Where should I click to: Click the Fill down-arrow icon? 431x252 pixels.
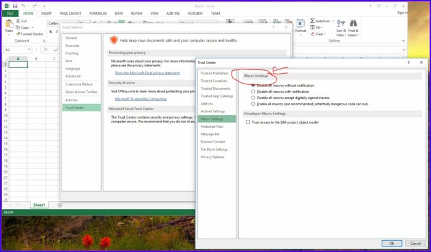tap(313, 28)
